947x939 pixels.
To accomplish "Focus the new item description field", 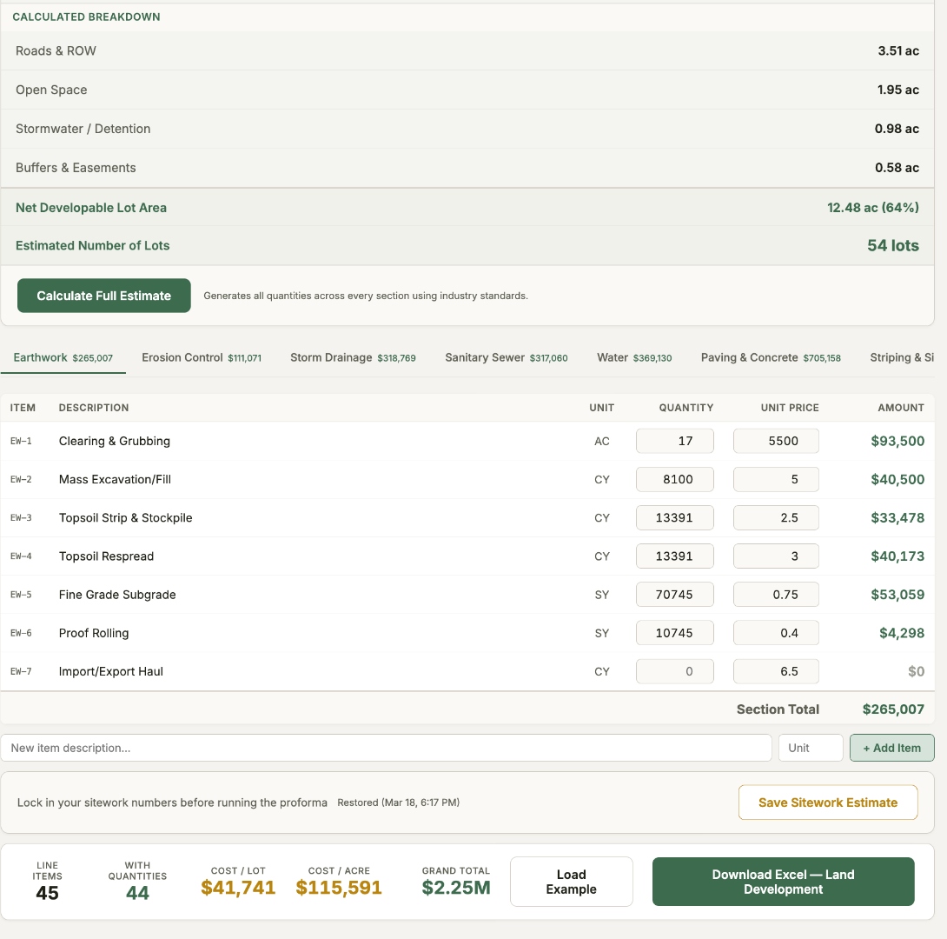I will coord(386,747).
